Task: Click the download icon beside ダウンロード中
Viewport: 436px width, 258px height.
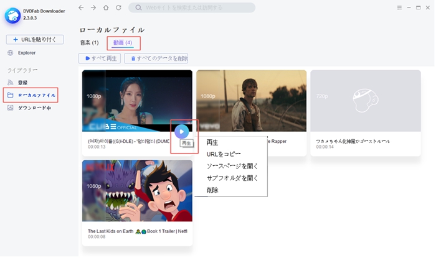Action: [11, 108]
